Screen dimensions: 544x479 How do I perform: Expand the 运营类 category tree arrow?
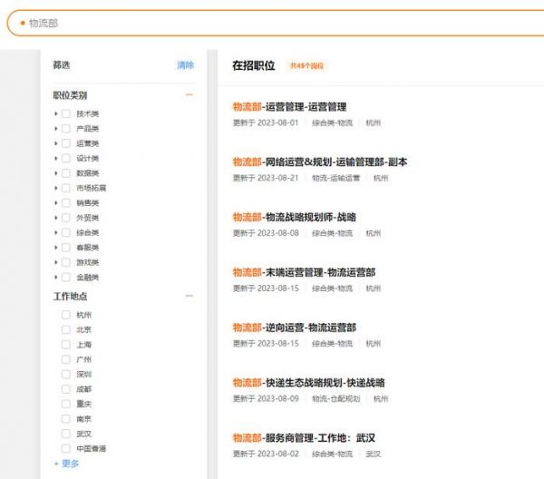click(x=56, y=143)
